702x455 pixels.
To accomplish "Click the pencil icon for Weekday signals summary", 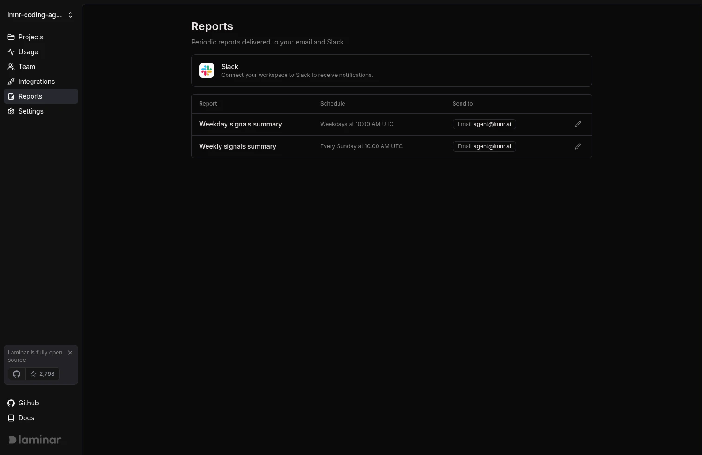I will (578, 124).
